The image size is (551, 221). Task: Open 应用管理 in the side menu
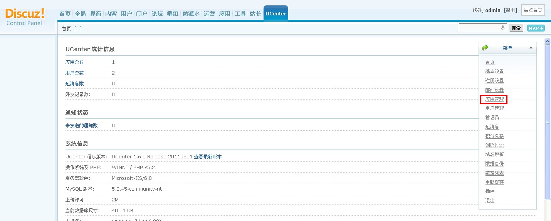click(x=494, y=99)
